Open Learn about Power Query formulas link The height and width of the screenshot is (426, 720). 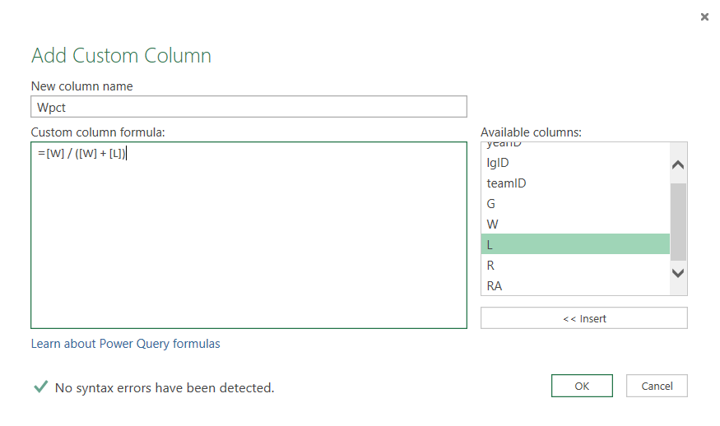125,344
